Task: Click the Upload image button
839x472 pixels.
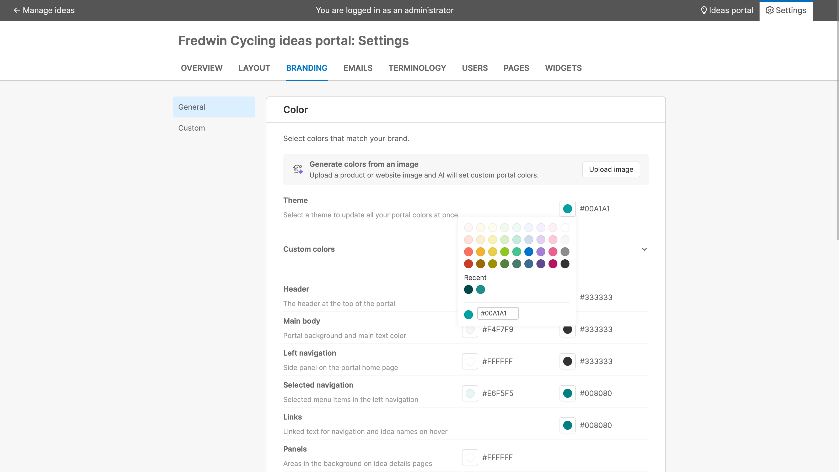Action: [x=611, y=169]
